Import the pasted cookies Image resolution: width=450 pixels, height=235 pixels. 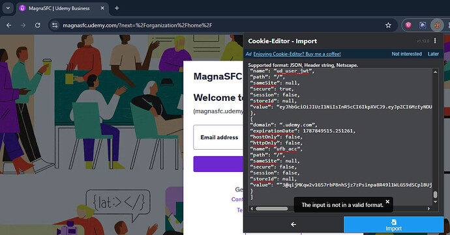[393, 225]
